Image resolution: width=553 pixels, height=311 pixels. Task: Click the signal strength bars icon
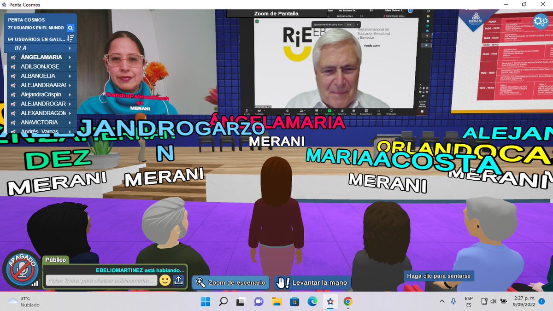point(35,283)
